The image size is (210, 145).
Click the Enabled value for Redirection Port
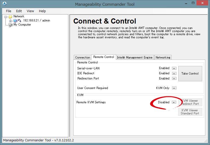point(164,78)
